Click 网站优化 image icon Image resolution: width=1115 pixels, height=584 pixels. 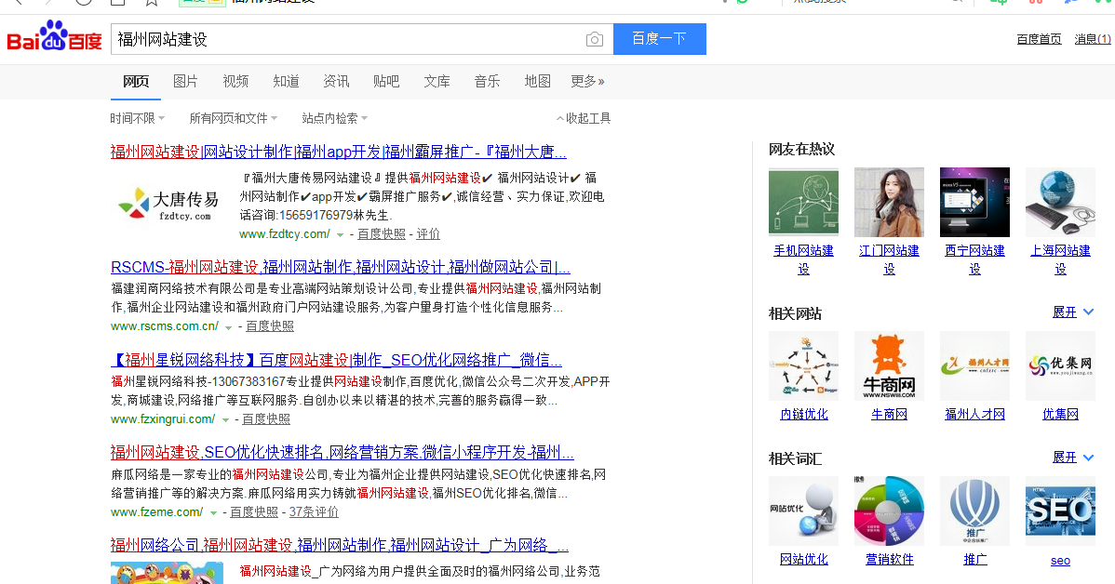click(803, 511)
